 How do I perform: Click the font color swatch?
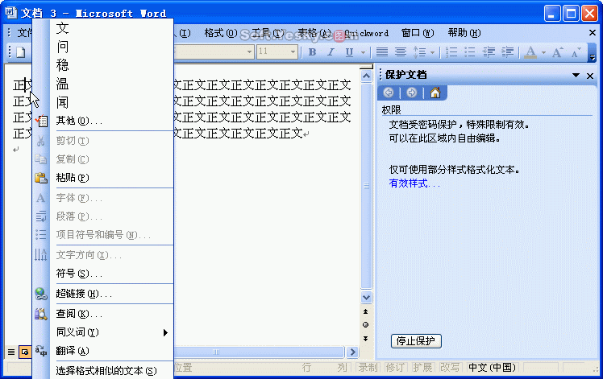[530, 52]
